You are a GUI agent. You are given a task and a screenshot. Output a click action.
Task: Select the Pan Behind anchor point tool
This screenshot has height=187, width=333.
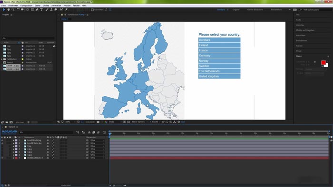27,9
